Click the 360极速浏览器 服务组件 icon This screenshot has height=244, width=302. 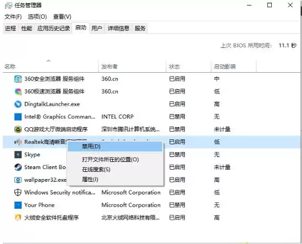[x=18, y=91]
